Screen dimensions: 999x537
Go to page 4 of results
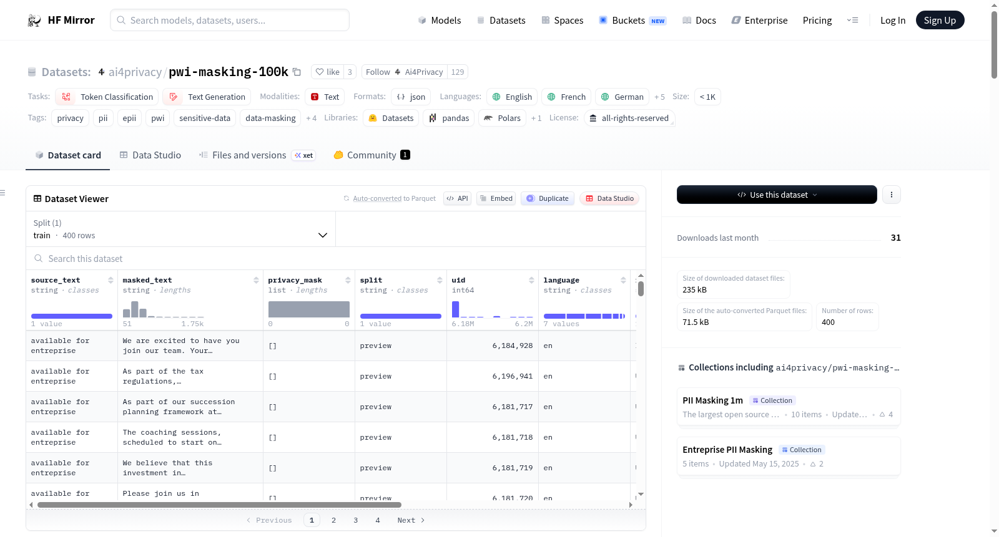pos(378,520)
